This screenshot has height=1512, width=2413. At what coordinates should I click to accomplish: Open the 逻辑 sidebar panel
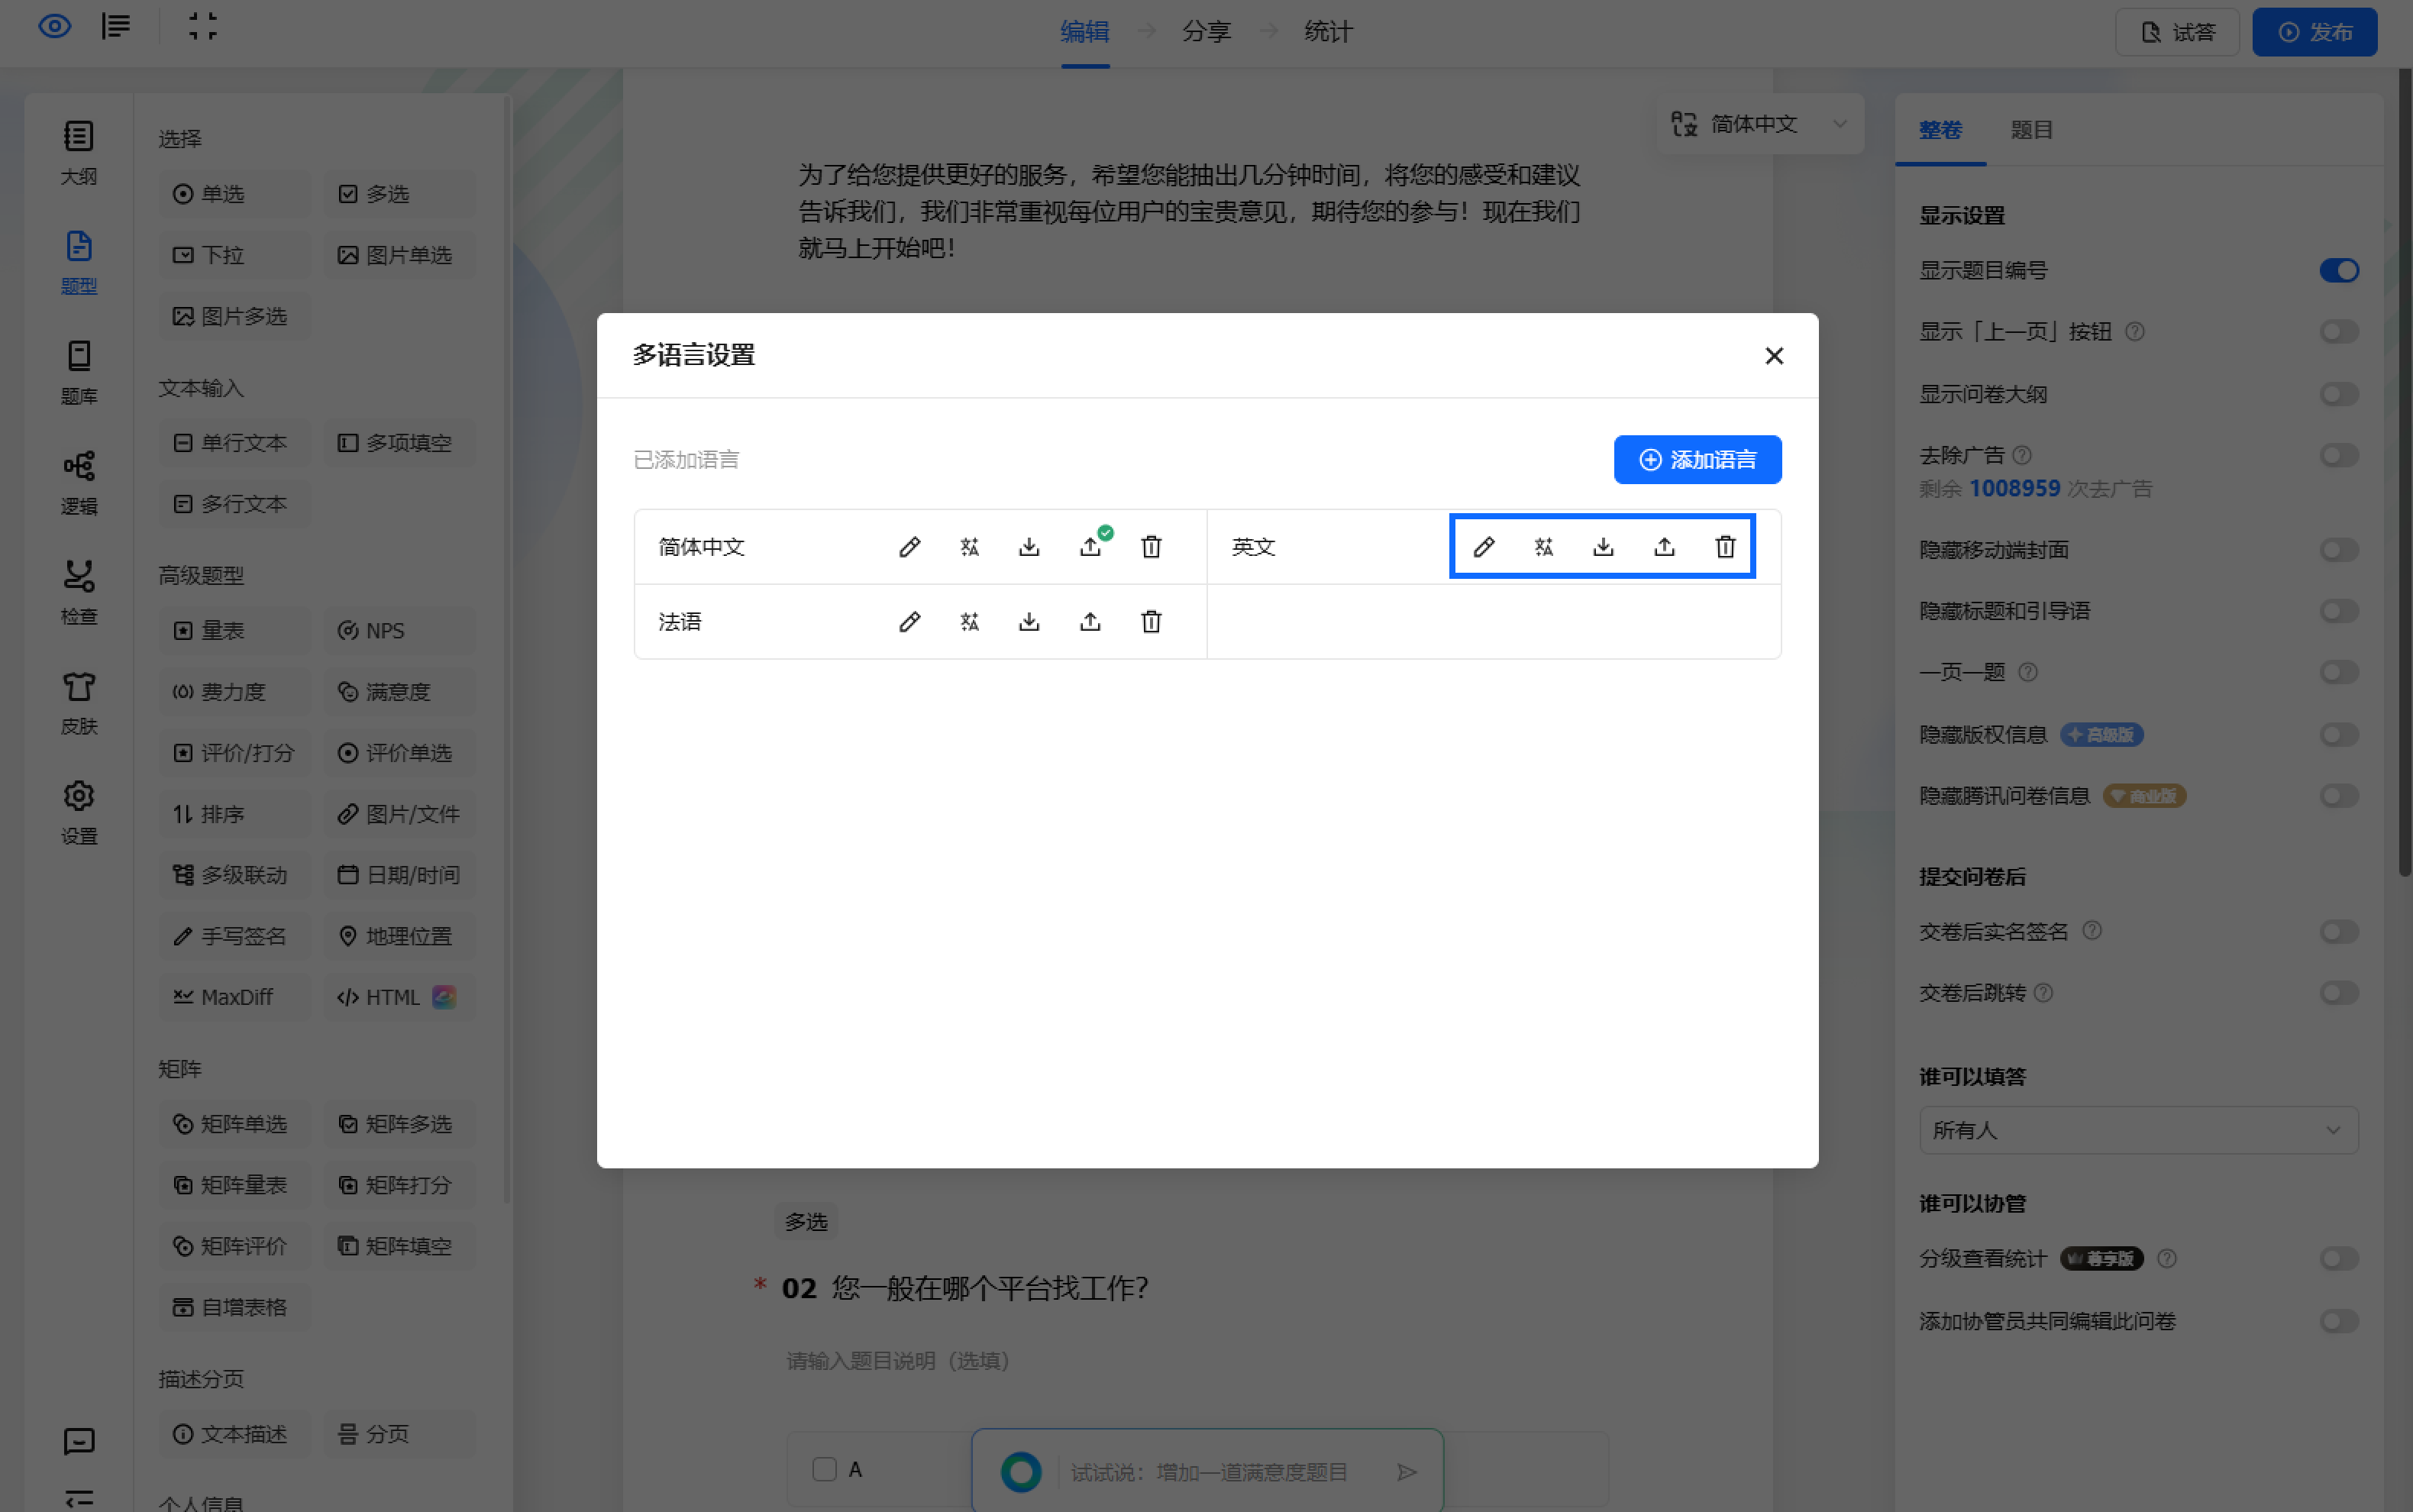coord(79,483)
